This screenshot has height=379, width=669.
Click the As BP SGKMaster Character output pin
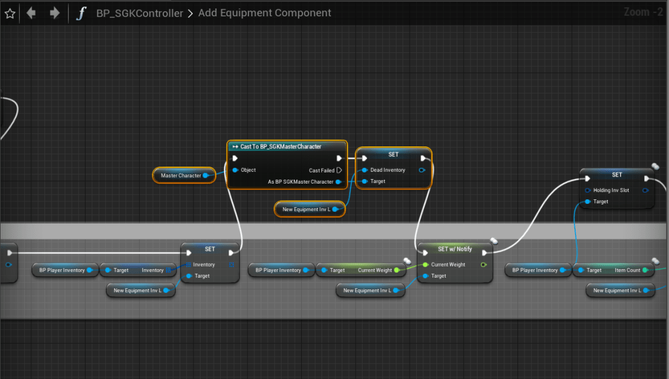click(338, 182)
